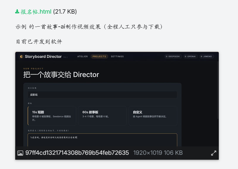
Task: Click the 1920×1019 106 KB image info text
Action: coord(158,153)
